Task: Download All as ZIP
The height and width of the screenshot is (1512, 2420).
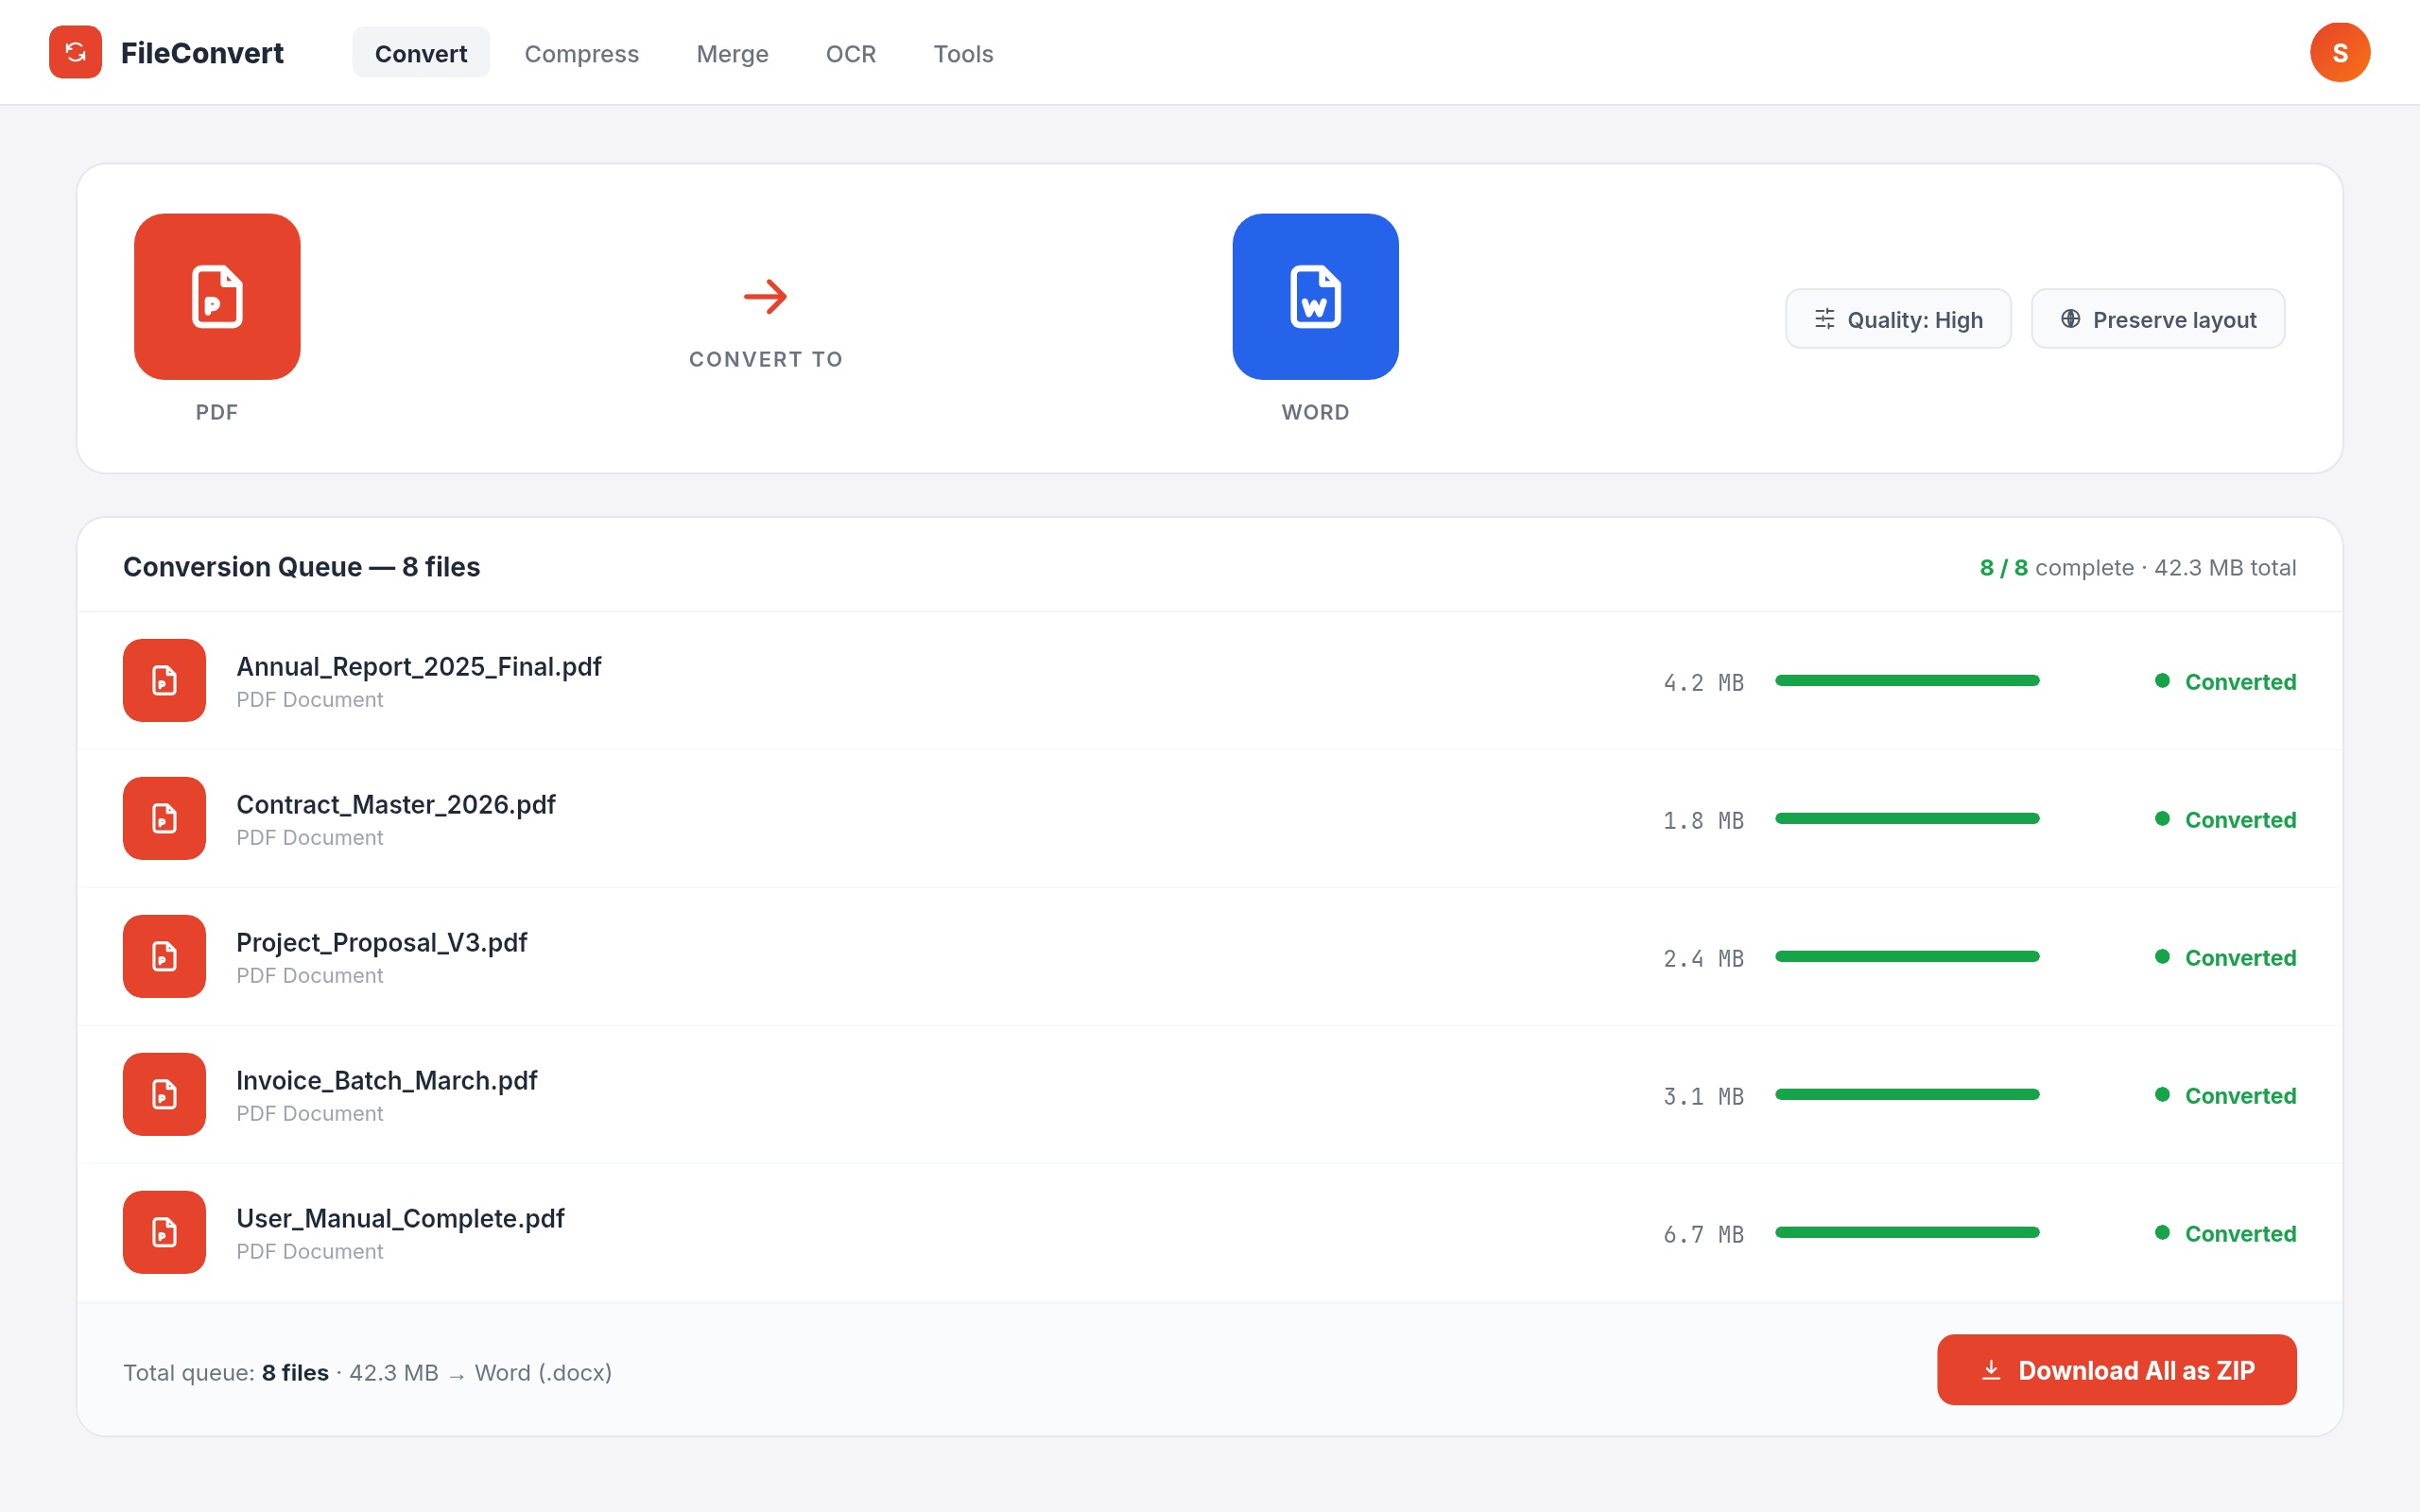Action: click(2116, 1370)
